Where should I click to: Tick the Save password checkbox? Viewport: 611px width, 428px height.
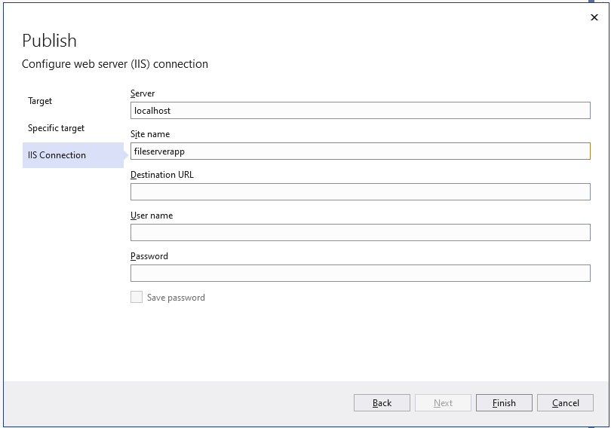[x=137, y=298]
